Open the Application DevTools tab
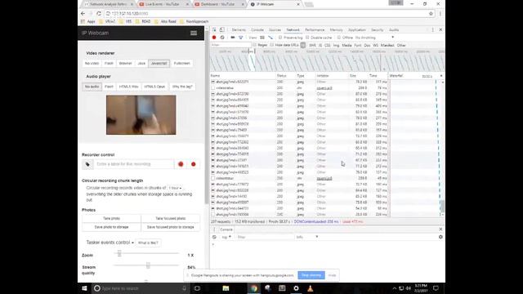 tap(357, 29)
